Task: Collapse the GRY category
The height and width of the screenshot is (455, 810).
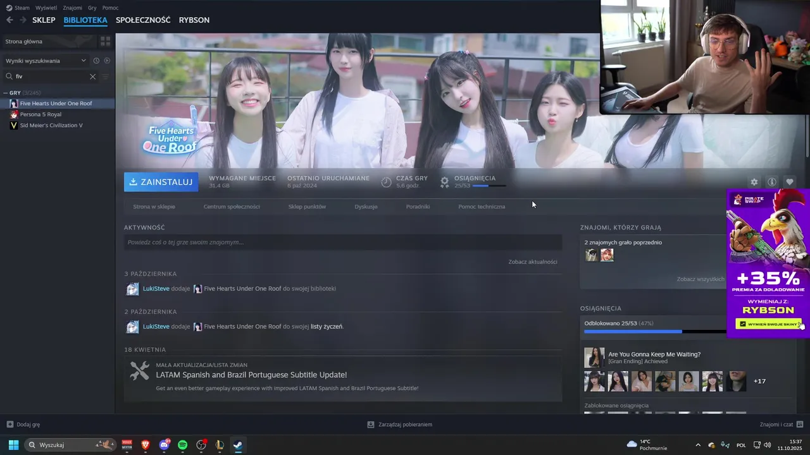Action: click(6, 93)
